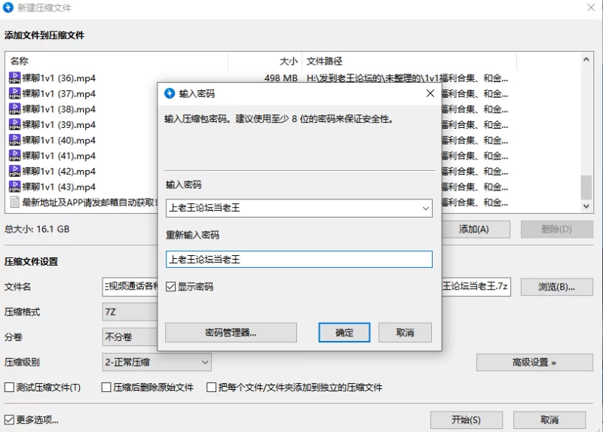Click the MP4 icon of 1v1 (37).mp4
603x432 pixels.
[14, 93]
